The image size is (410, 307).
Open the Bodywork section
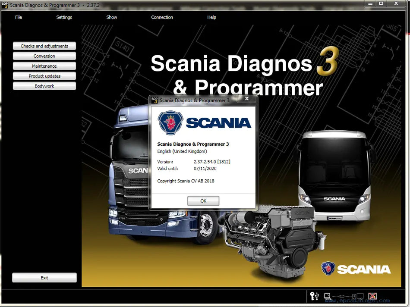tap(44, 86)
